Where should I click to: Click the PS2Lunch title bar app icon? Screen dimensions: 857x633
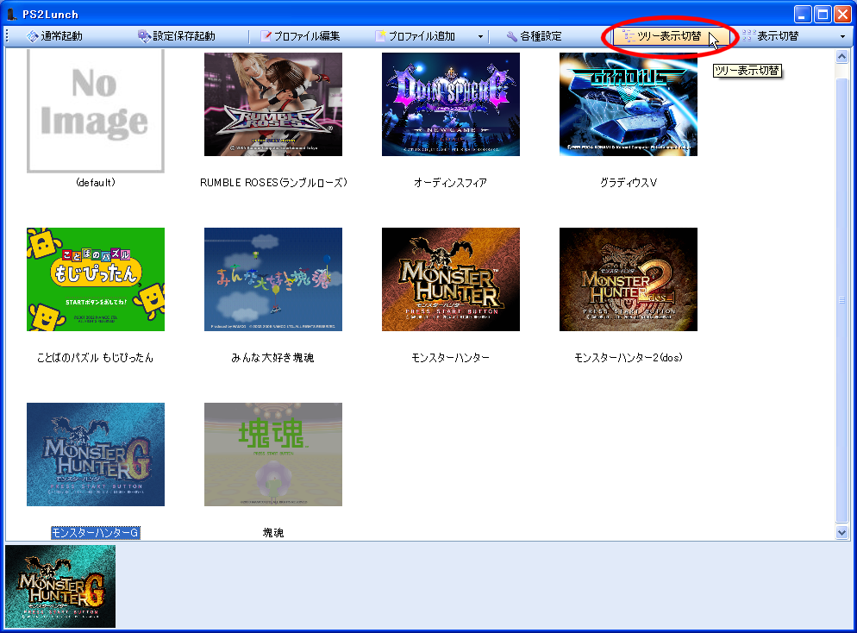pyautogui.click(x=11, y=14)
